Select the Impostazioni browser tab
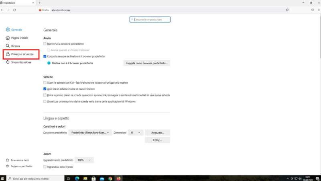 point(17,3)
